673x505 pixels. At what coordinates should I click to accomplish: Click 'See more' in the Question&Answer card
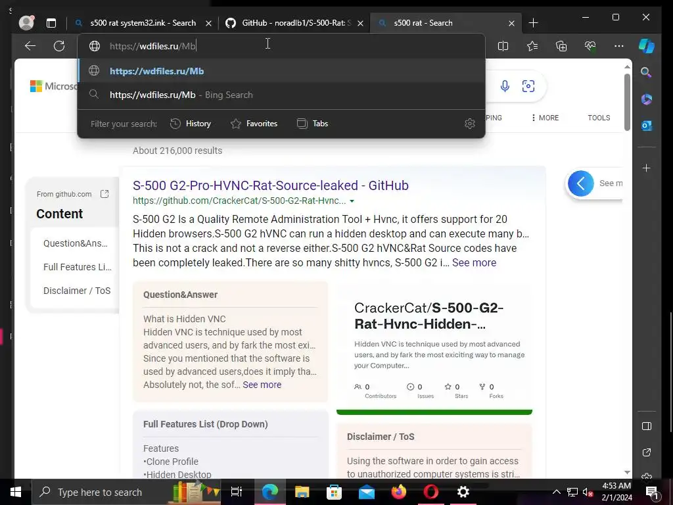262,385
